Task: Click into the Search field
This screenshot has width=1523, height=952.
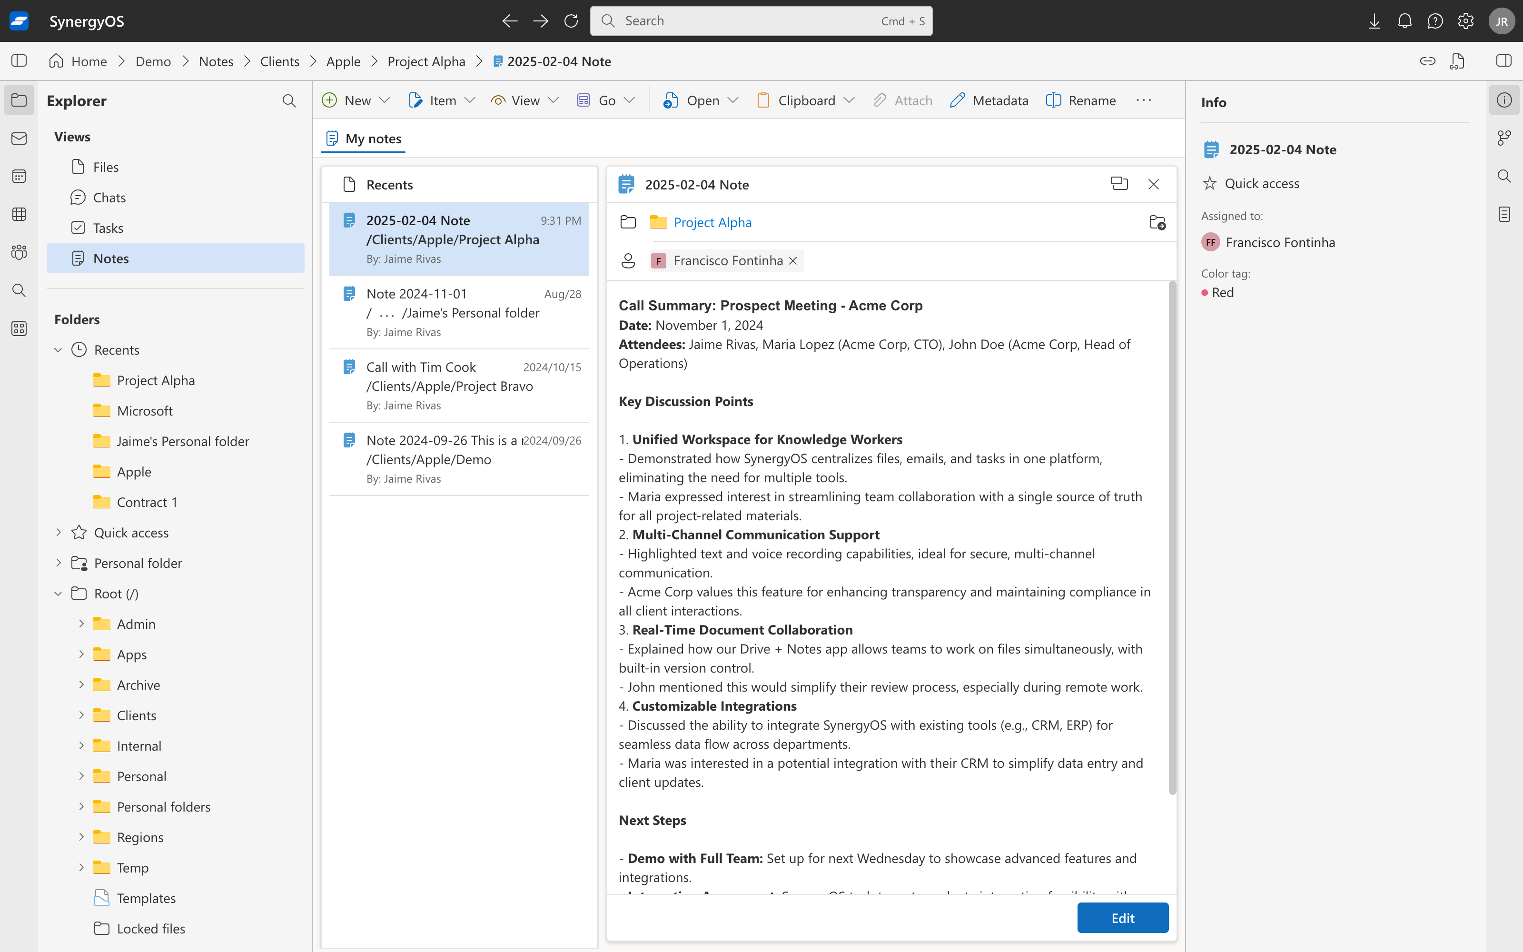Action: point(749,21)
